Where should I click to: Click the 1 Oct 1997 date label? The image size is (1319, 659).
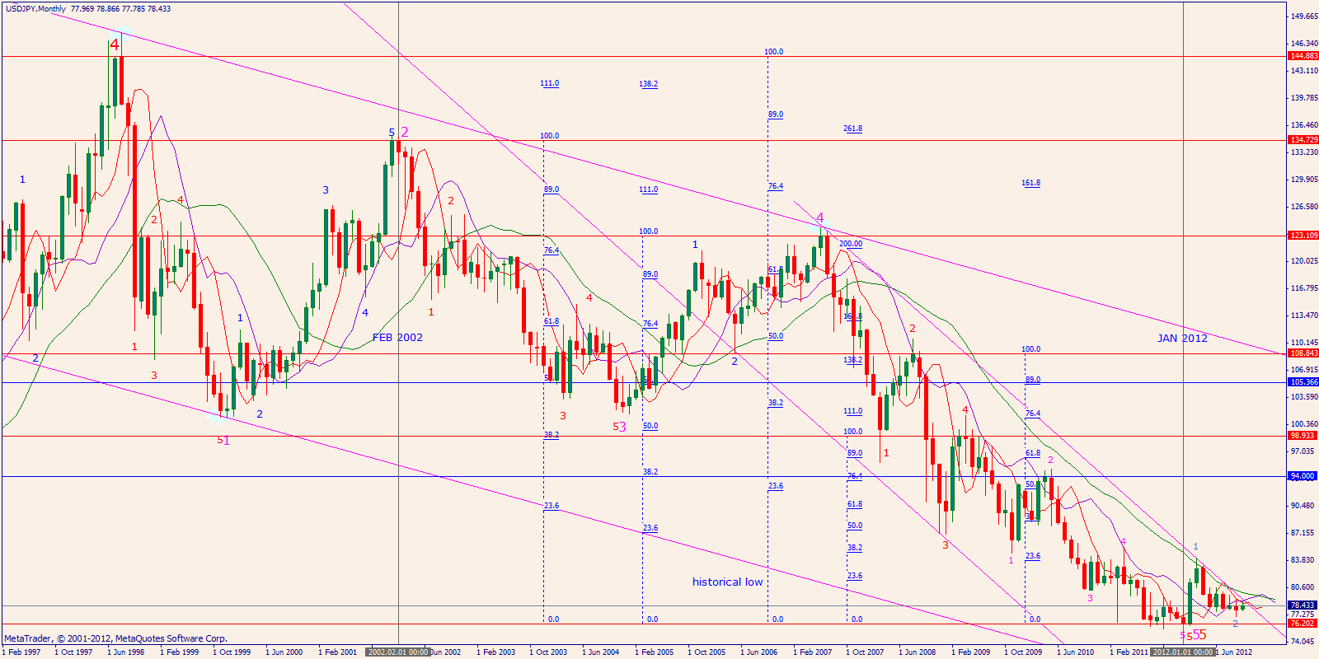tap(74, 652)
